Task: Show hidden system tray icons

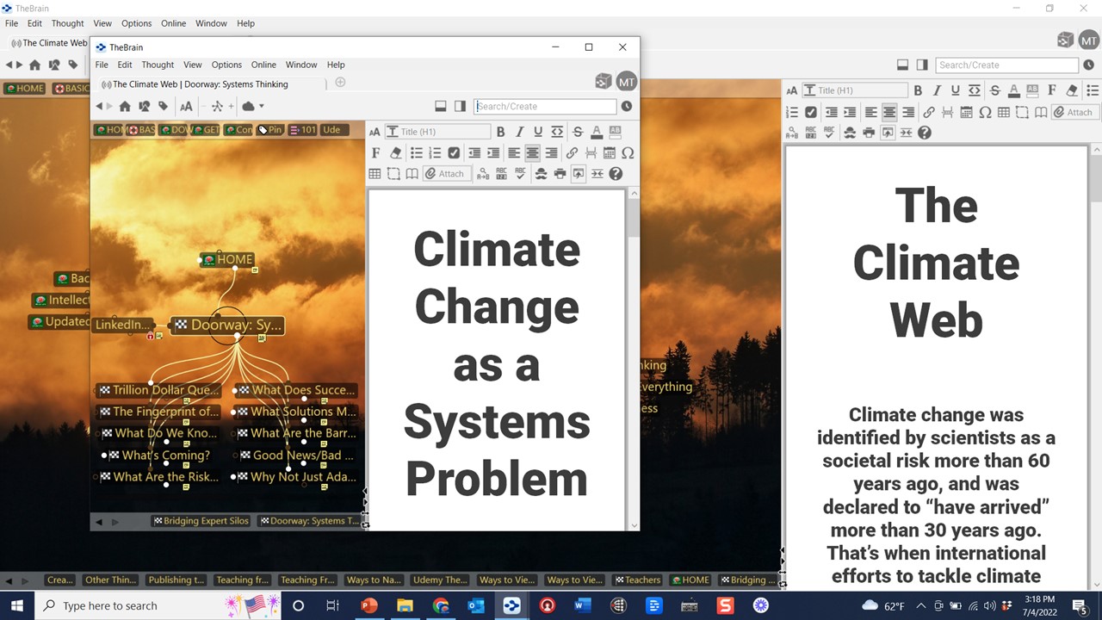Action: pyautogui.click(x=922, y=605)
